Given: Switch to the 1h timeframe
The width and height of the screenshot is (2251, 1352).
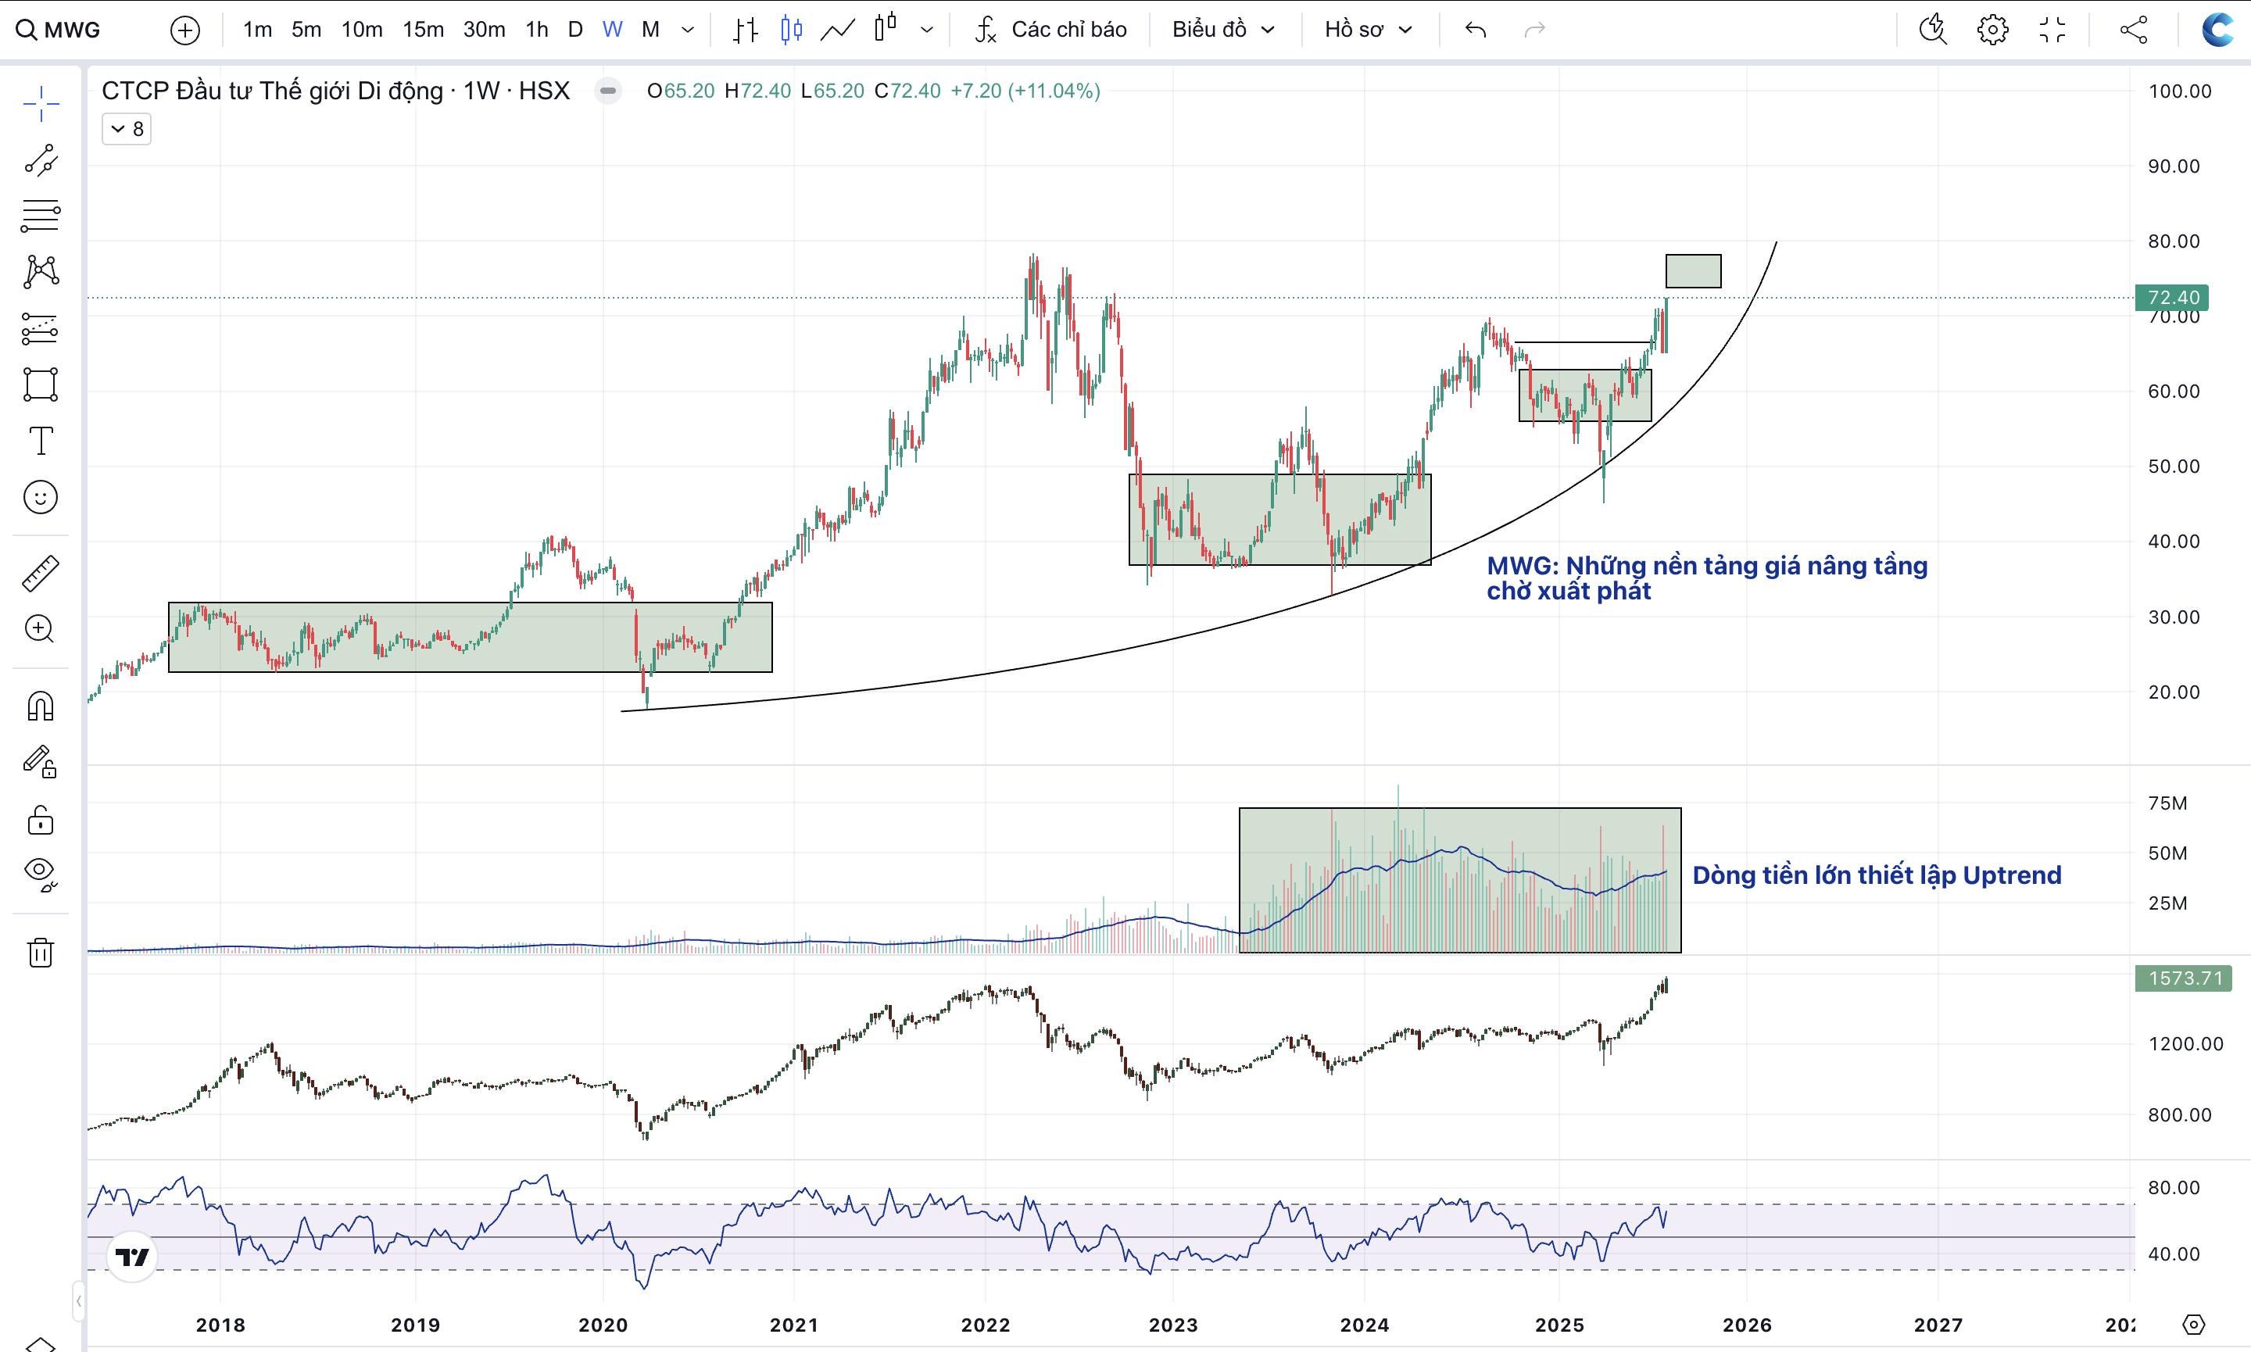Looking at the screenshot, I should [536, 30].
